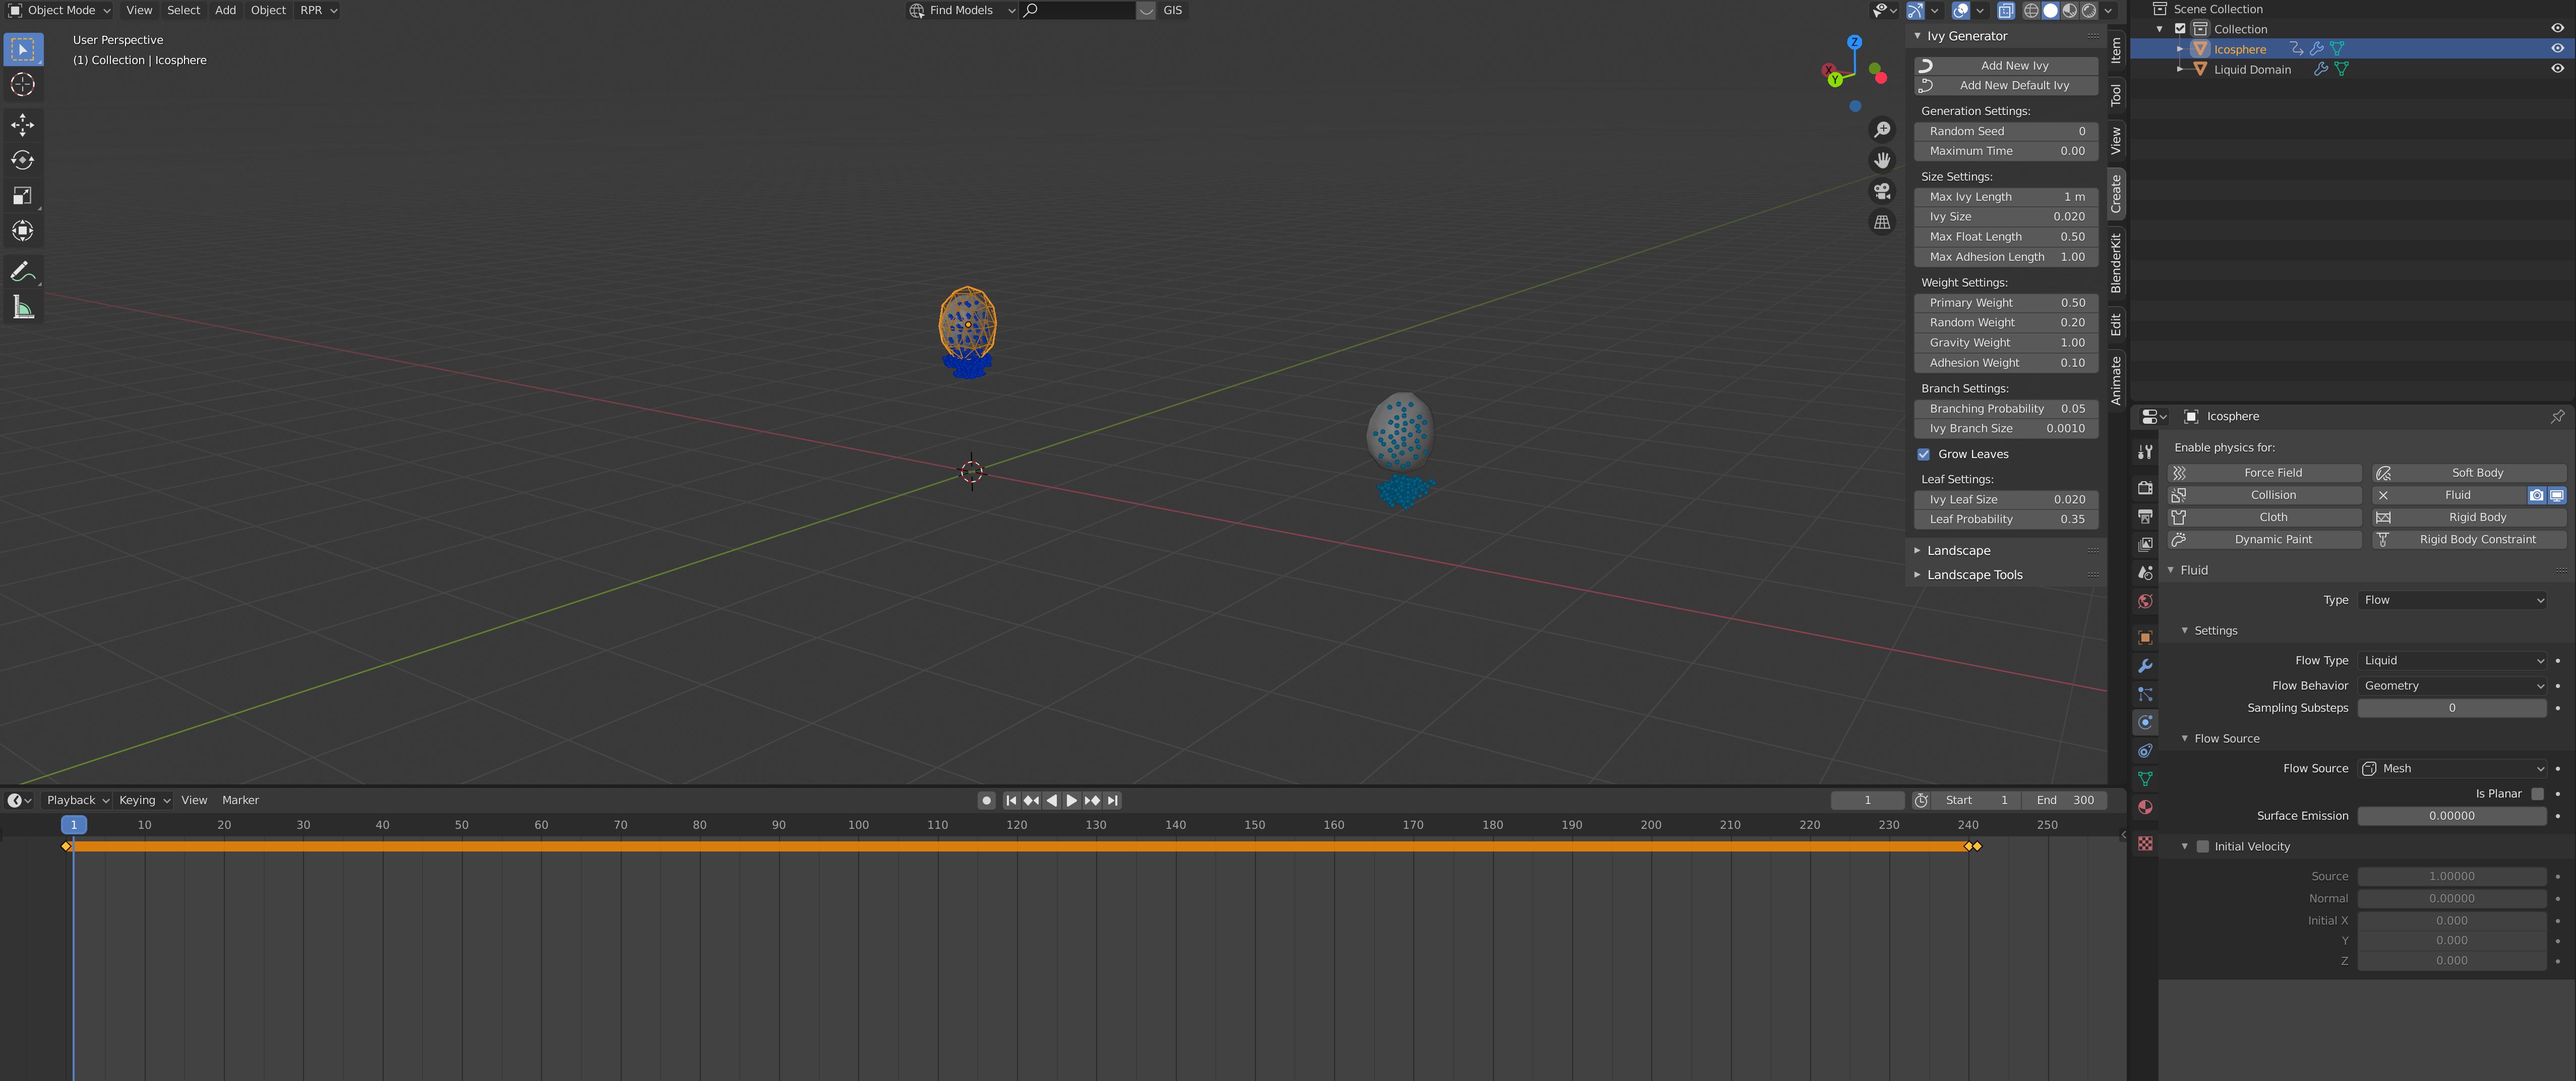The width and height of the screenshot is (2576, 1081).
Task: Open the Flow Source Mesh dropdown
Action: click(2452, 769)
